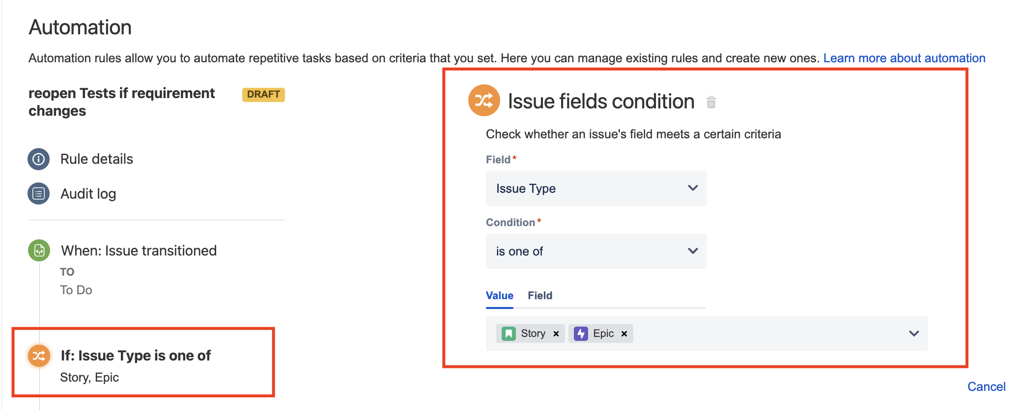
Task: Click the Rule details info icon
Action: click(39, 159)
